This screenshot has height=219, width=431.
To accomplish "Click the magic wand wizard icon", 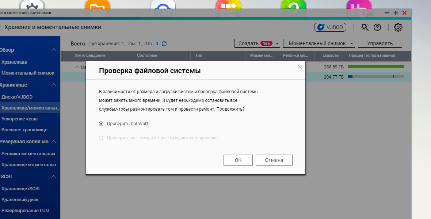I will [x=365, y=27].
